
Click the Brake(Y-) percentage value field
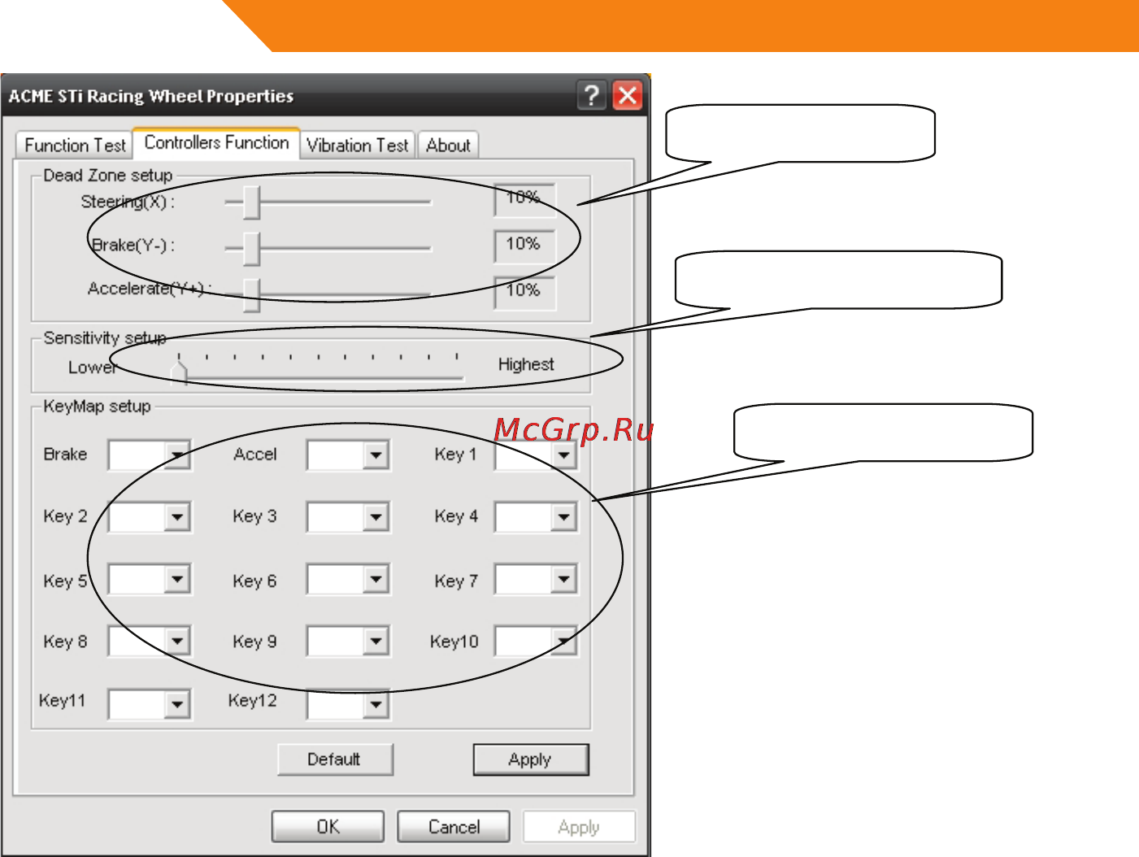(524, 246)
